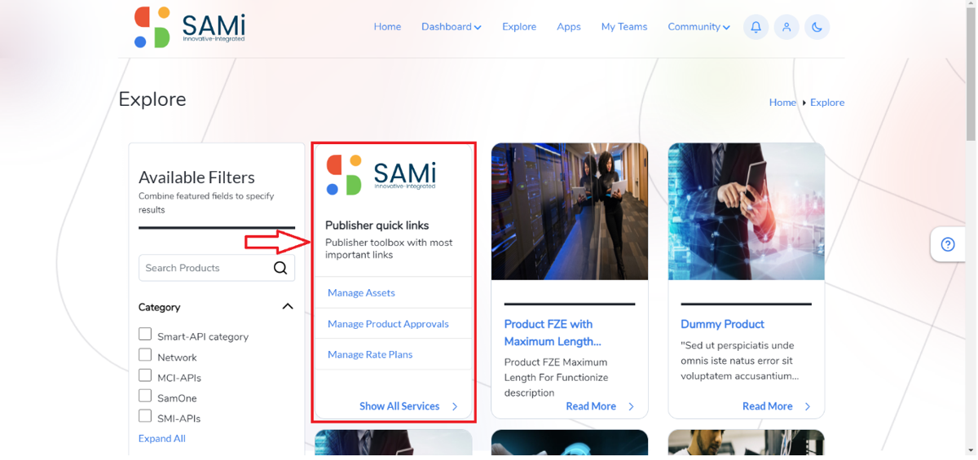Open the notifications bell icon

pos(756,27)
